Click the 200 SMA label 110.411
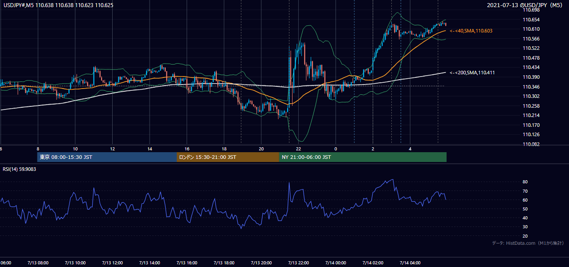 point(472,73)
